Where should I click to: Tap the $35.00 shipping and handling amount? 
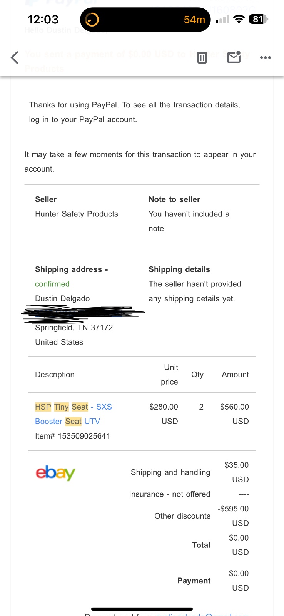236,465
